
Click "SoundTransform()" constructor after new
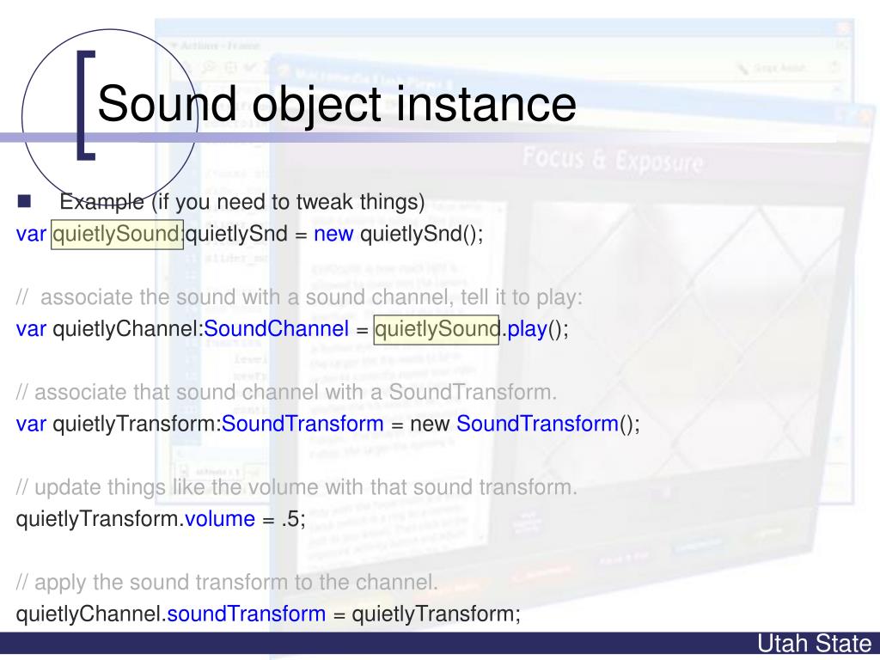click(547, 424)
